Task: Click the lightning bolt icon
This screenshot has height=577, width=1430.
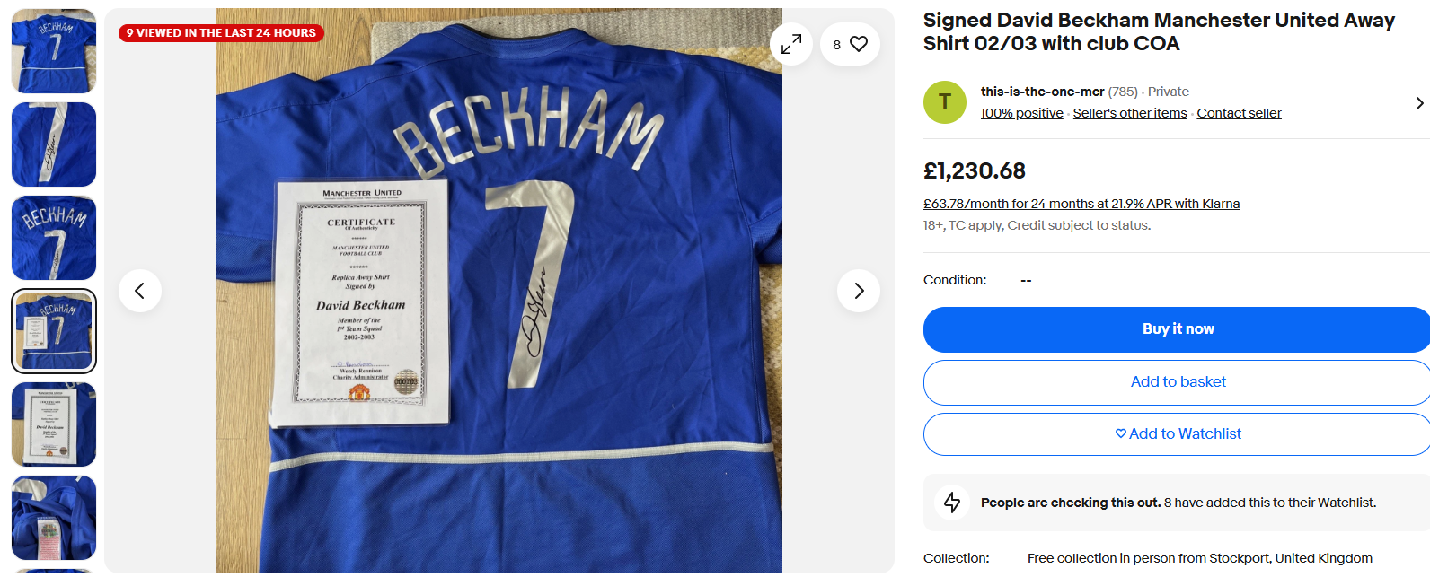Action: 952,503
